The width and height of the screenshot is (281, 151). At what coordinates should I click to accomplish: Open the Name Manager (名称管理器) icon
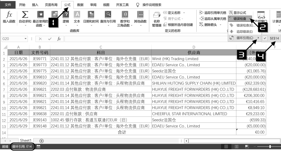point(156,15)
